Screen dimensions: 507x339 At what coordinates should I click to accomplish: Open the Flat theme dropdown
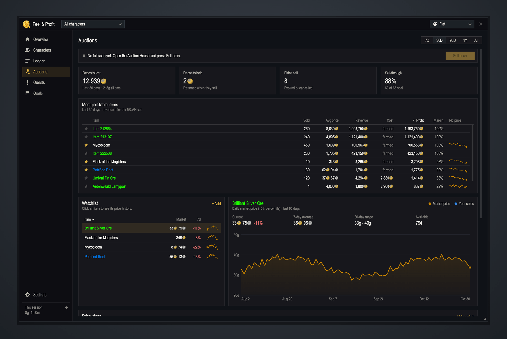pos(452,24)
